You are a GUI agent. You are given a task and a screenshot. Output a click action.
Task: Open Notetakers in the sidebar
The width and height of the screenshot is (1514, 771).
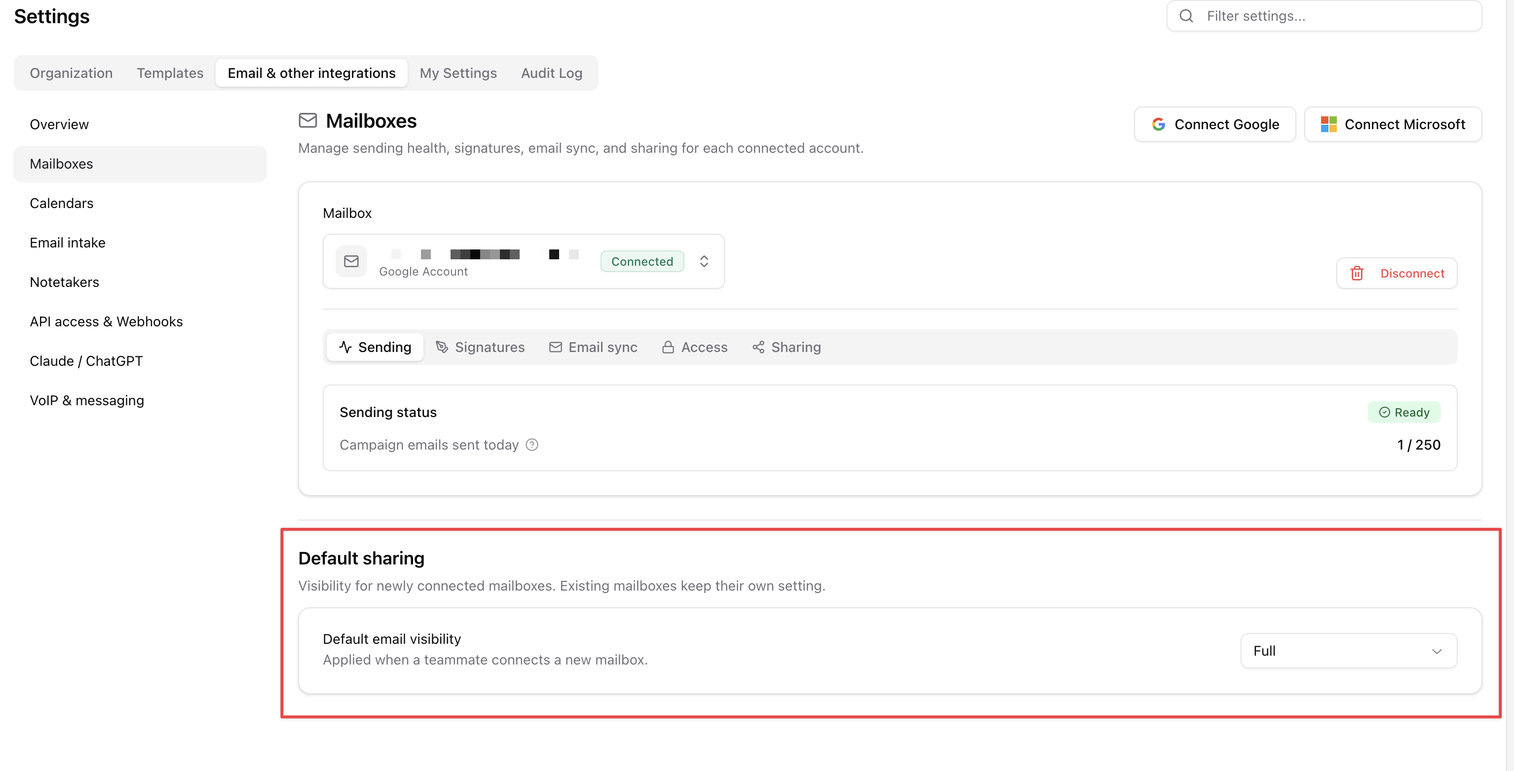(x=140, y=282)
